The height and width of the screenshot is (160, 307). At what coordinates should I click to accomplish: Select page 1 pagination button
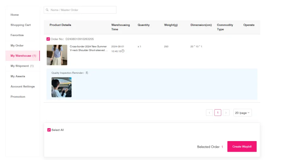click(x=218, y=113)
